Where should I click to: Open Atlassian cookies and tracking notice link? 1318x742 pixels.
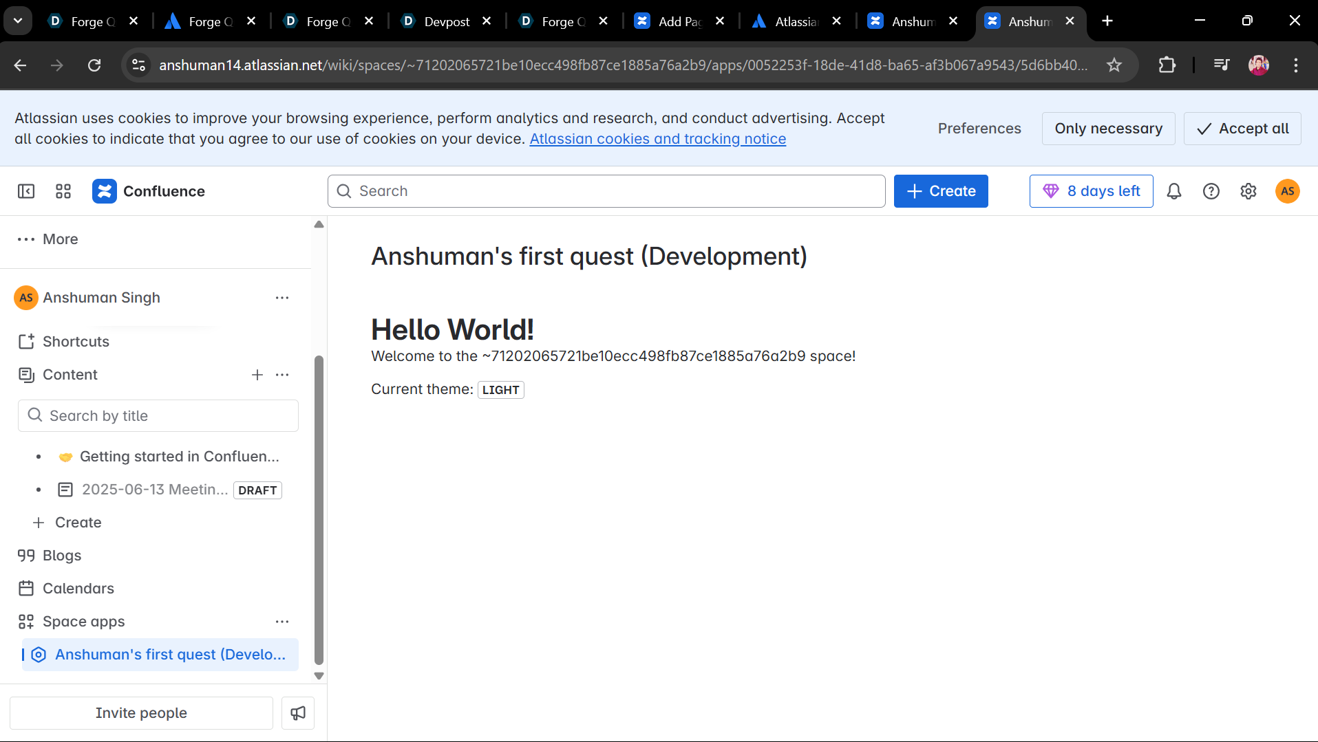(x=658, y=139)
